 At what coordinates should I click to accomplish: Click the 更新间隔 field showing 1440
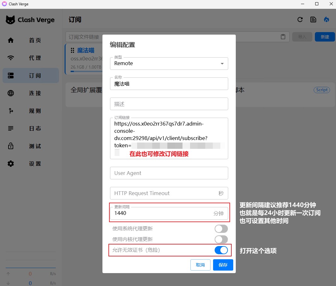[x=169, y=213]
